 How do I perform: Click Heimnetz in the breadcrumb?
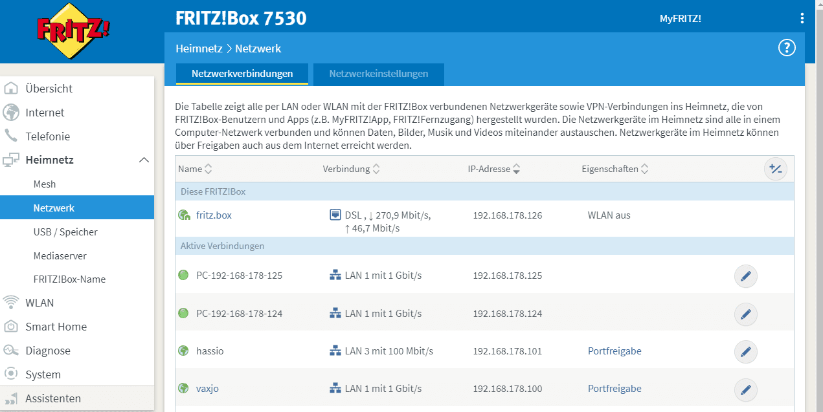199,49
